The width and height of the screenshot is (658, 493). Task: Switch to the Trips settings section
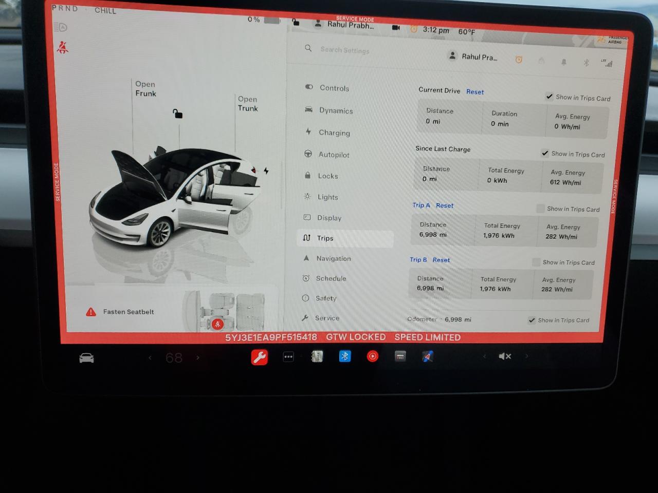[324, 238]
